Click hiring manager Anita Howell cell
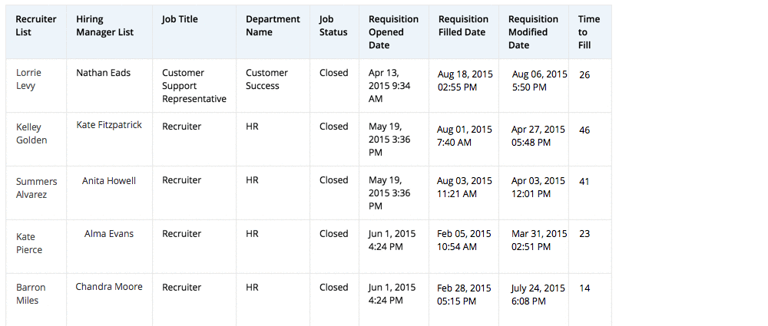 click(109, 180)
